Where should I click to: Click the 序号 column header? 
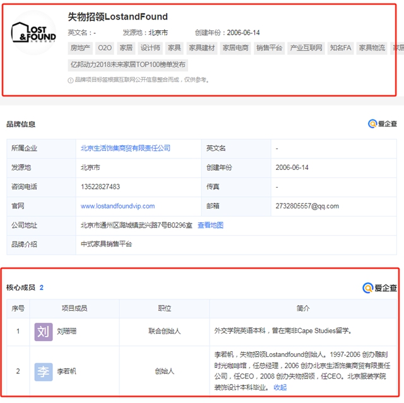pos(18,308)
